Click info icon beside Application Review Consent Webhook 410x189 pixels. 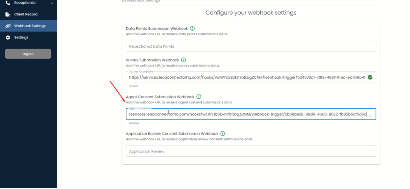pos(223,134)
